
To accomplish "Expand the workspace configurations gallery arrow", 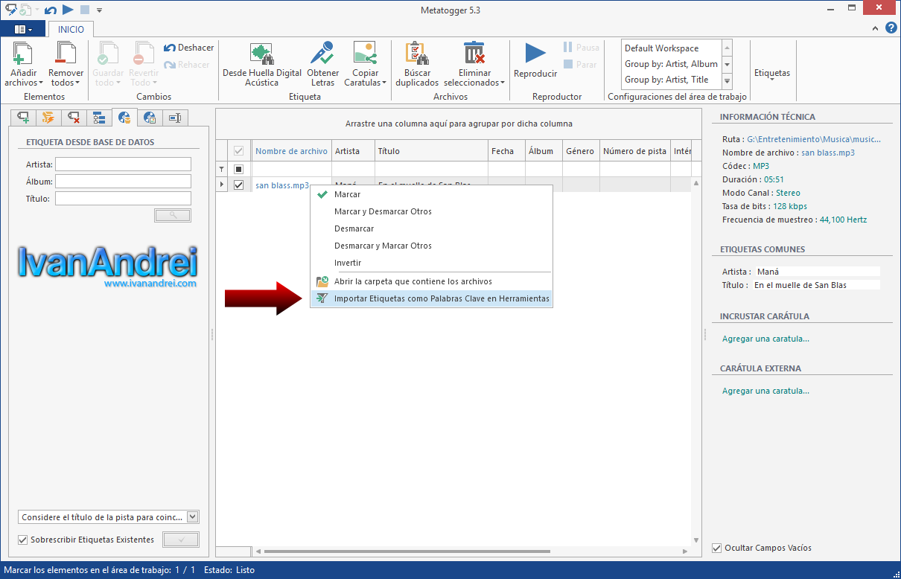I will click(727, 81).
